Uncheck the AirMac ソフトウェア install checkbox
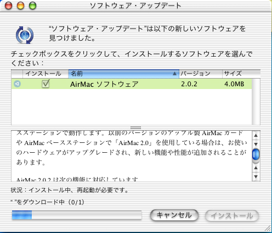 (x=46, y=84)
